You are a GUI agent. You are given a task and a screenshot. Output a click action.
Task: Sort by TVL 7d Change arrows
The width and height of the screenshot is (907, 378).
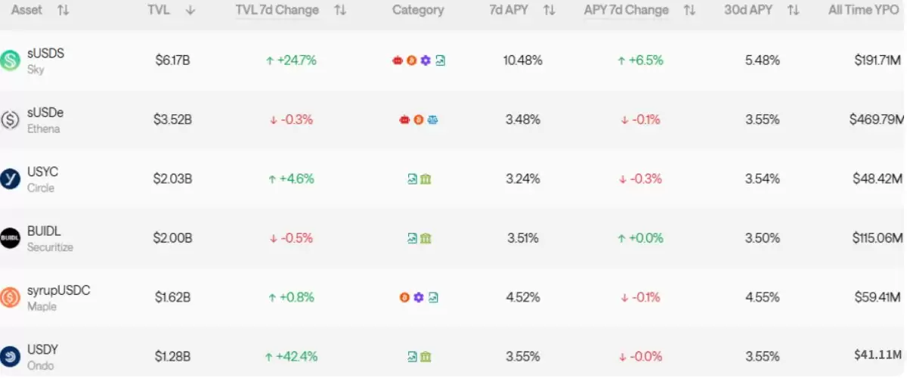pos(340,11)
